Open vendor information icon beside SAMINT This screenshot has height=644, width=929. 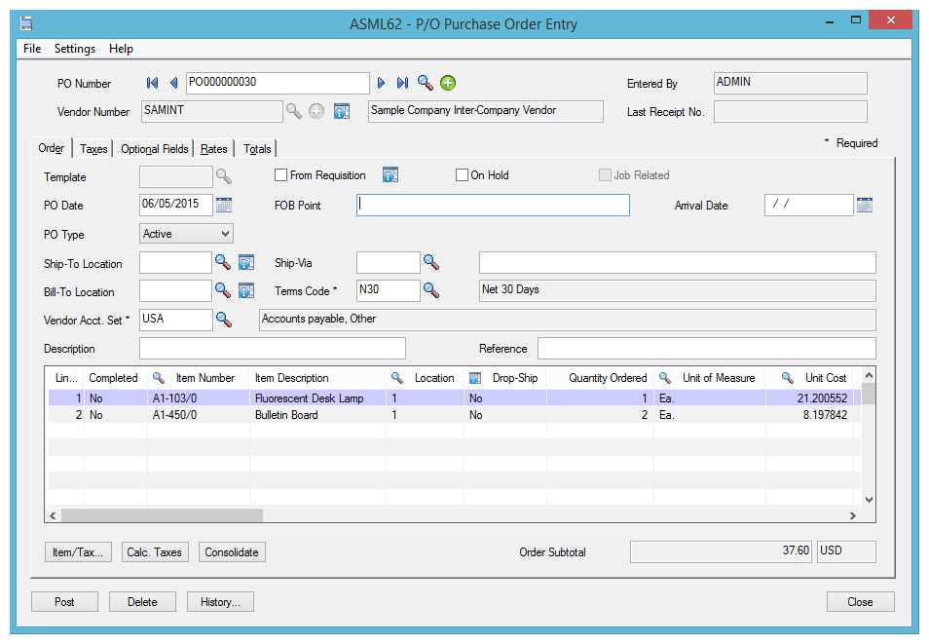pyautogui.click(x=341, y=111)
